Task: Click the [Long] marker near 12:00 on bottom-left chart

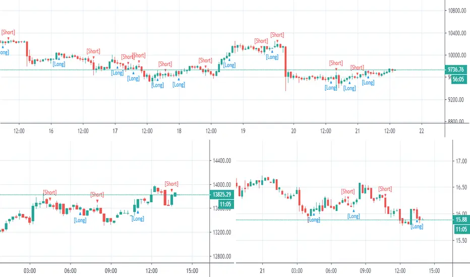Action: (x=138, y=219)
